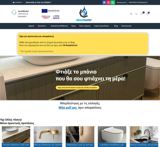Open Ποιοι είμαστε page
Screen dimensions: 160x147
[x=85, y=26]
